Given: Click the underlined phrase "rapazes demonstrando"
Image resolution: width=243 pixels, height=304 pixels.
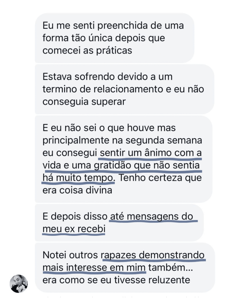Looking at the screenshot, I should [153, 255].
